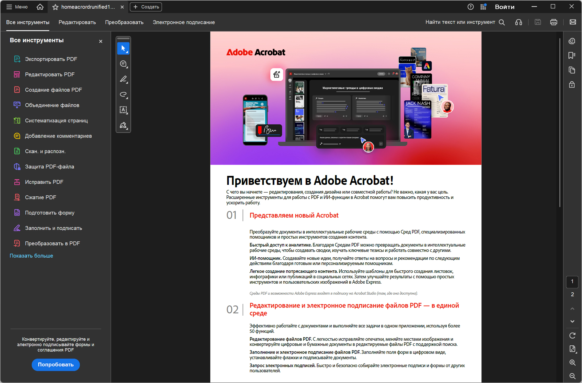Click the rotate page icon
Screen dimensions: 582x383
572,335
